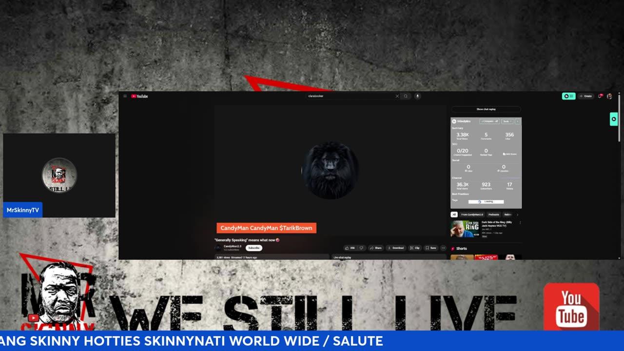624x351 pixels.
Task: Like the video
Action: [350, 248]
